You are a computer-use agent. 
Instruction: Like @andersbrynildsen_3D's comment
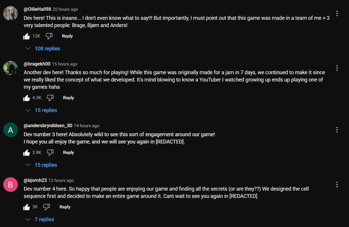click(27, 153)
